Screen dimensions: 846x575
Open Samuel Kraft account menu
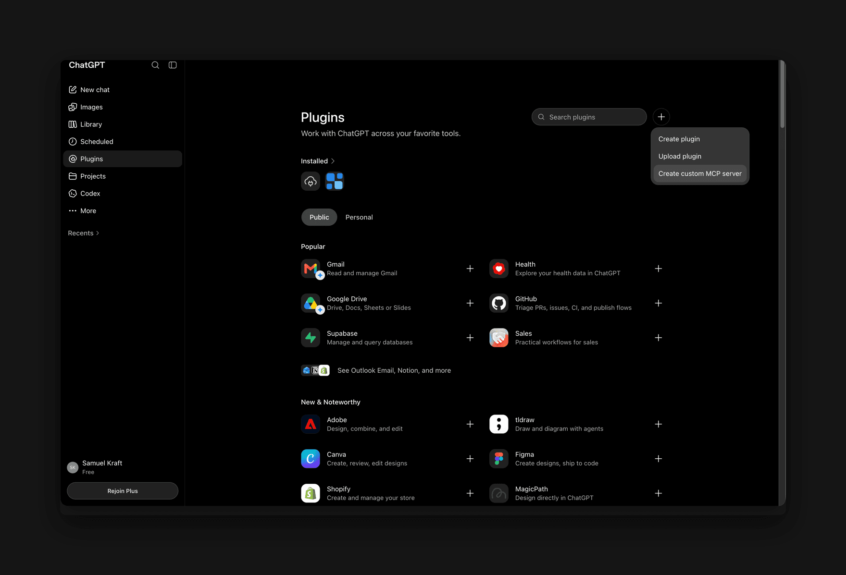pyautogui.click(x=123, y=467)
